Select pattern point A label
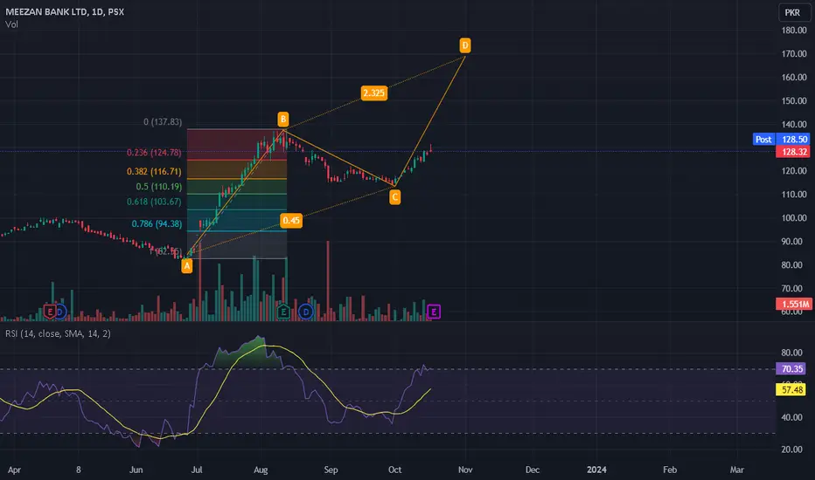 [x=186, y=266]
